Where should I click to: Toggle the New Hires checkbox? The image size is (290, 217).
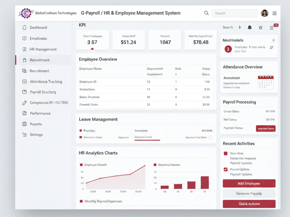point(225,153)
